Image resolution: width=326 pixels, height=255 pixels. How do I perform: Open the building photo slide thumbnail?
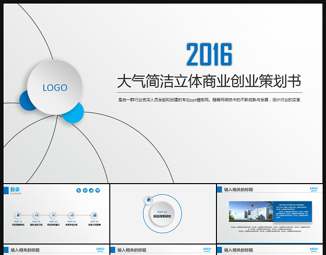click(x=270, y=214)
